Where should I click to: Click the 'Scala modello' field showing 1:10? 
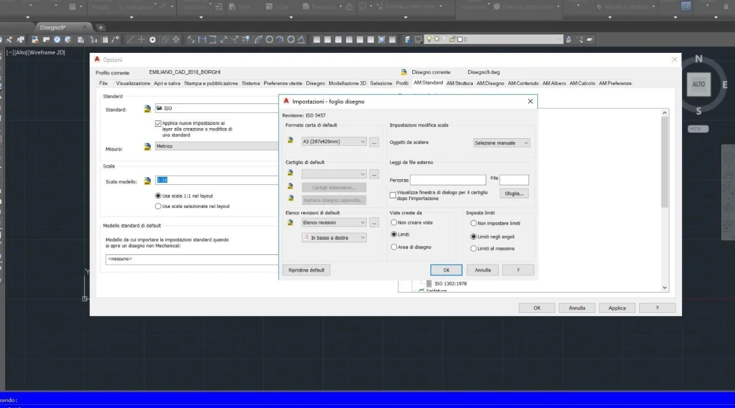(x=216, y=180)
